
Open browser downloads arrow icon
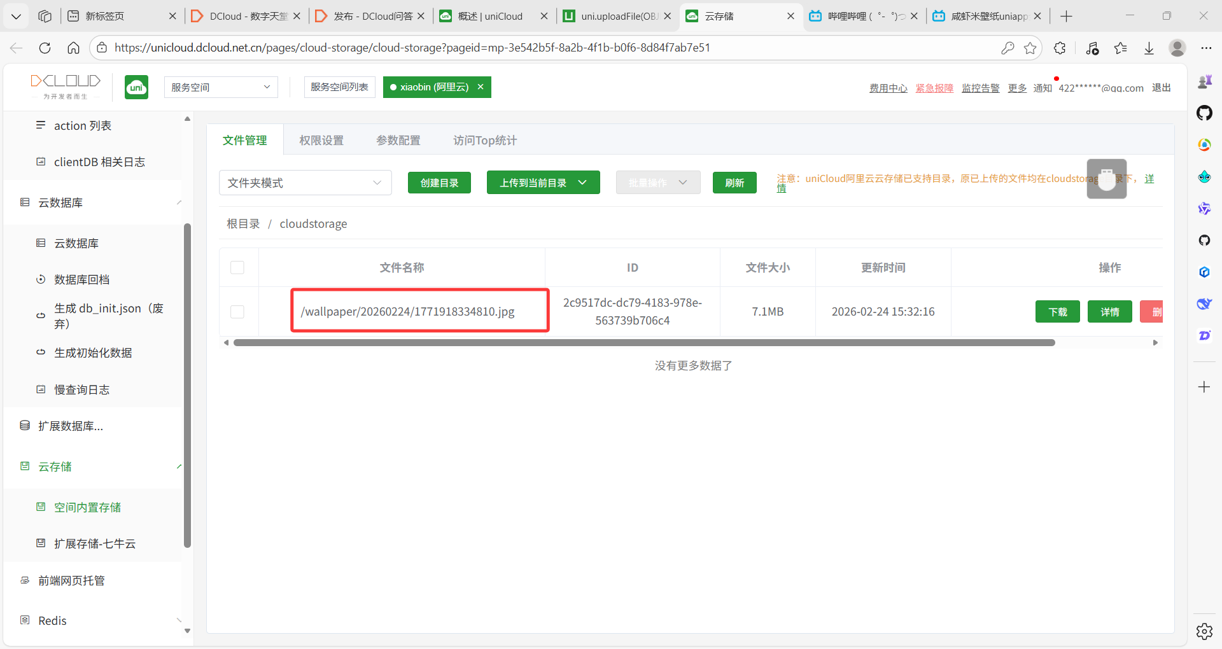point(1149,48)
